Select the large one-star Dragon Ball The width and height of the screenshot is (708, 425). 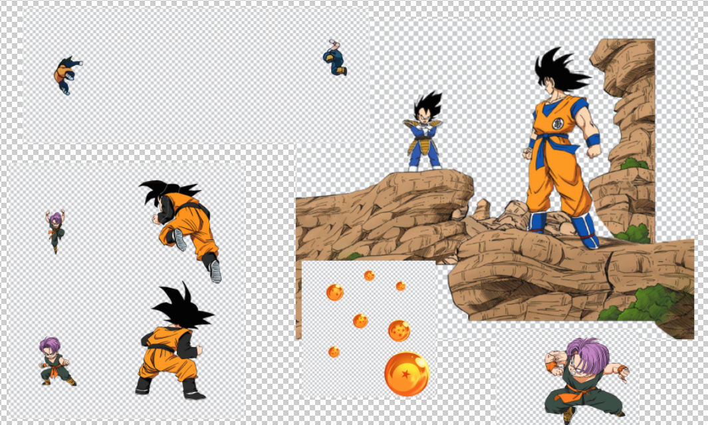(x=407, y=374)
